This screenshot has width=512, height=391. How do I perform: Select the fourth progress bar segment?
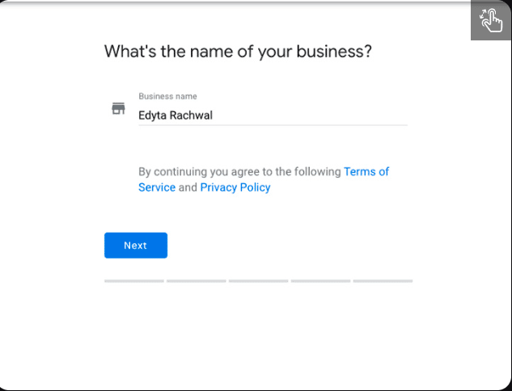tap(320, 281)
